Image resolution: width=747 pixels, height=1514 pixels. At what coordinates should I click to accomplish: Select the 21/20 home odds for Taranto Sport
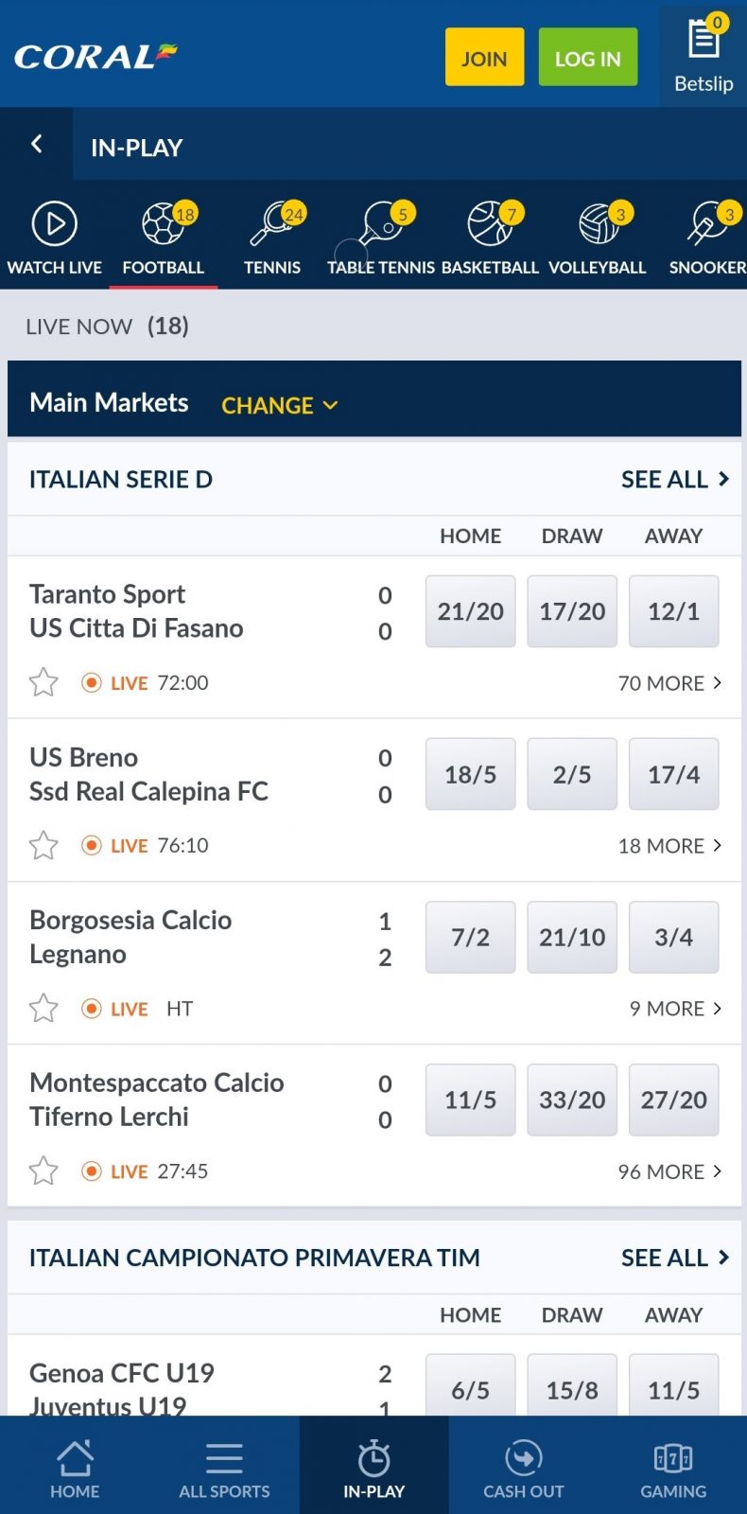(471, 611)
